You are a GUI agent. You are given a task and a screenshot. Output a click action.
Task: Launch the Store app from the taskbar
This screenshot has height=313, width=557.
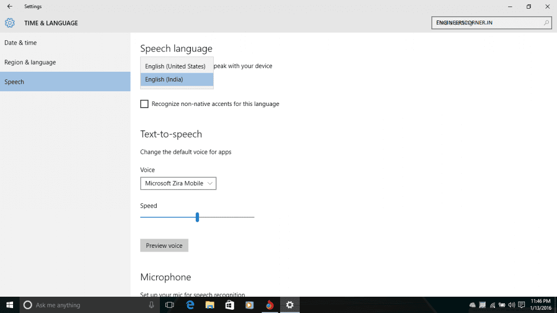230,305
